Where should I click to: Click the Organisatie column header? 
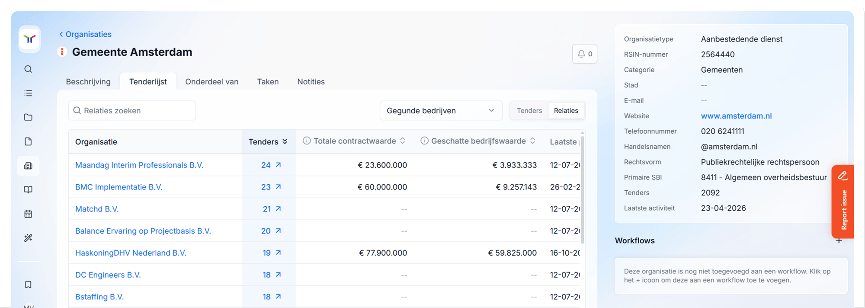pos(96,142)
